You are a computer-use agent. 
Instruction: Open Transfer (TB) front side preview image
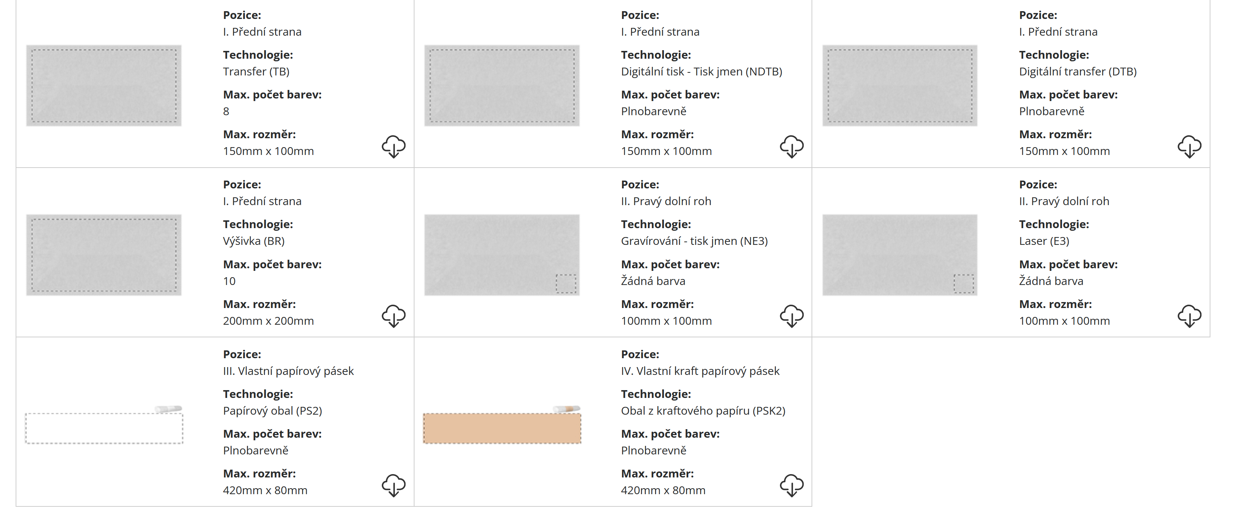pyautogui.click(x=104, y=85)
